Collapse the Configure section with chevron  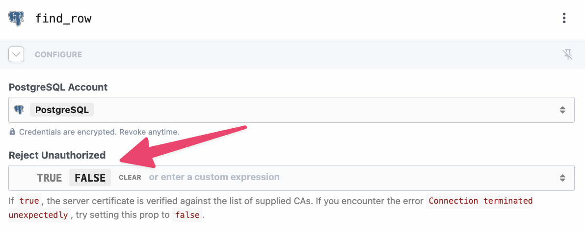pos(16,54)
